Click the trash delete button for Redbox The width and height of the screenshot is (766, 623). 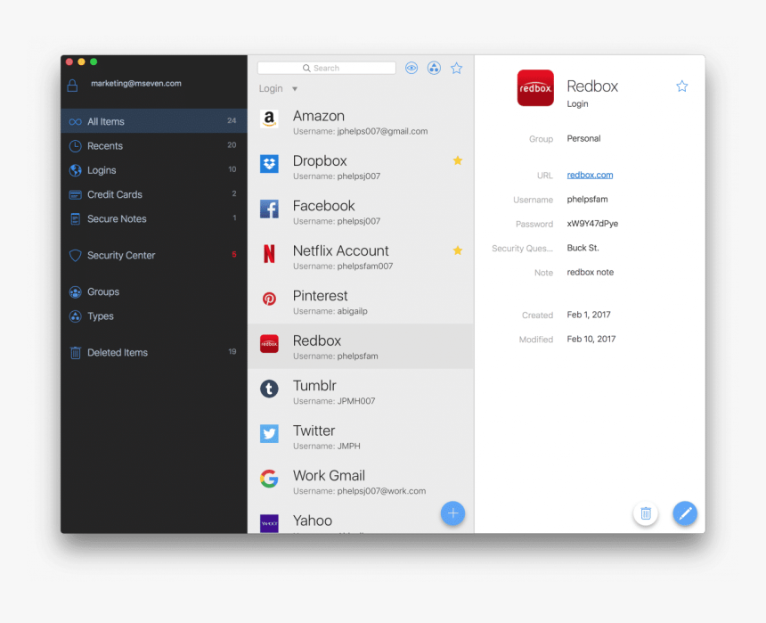coord(646,513)
